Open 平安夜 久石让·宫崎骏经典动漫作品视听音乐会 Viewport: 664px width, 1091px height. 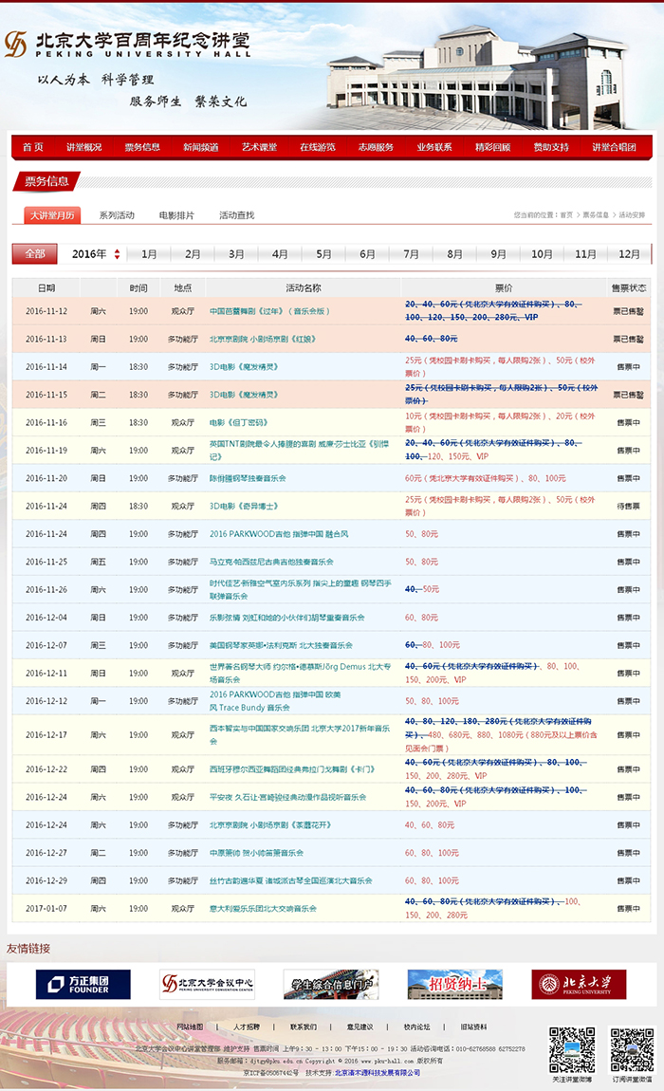287,797
